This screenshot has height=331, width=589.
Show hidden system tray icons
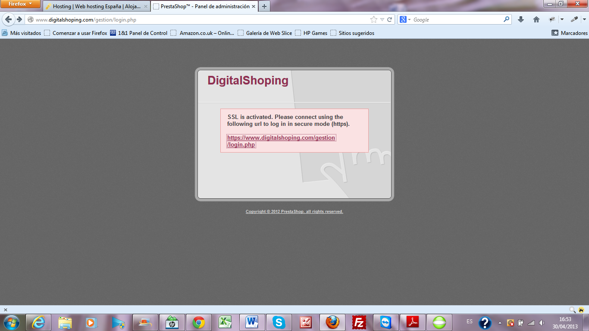(500, 323)
